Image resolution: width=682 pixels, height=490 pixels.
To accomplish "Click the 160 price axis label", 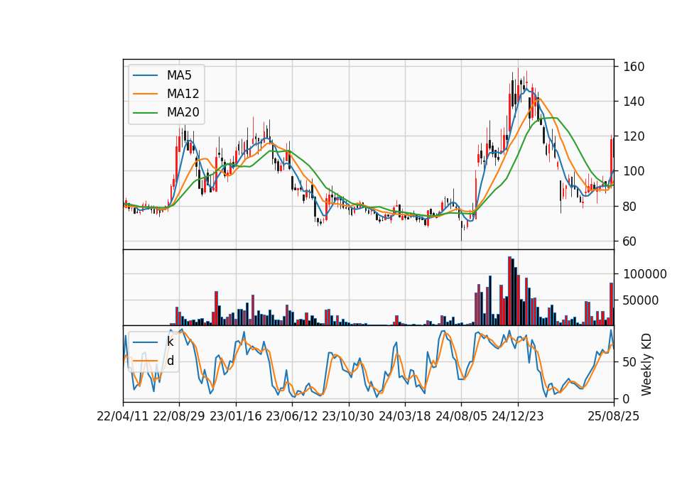I will [634, 67].
